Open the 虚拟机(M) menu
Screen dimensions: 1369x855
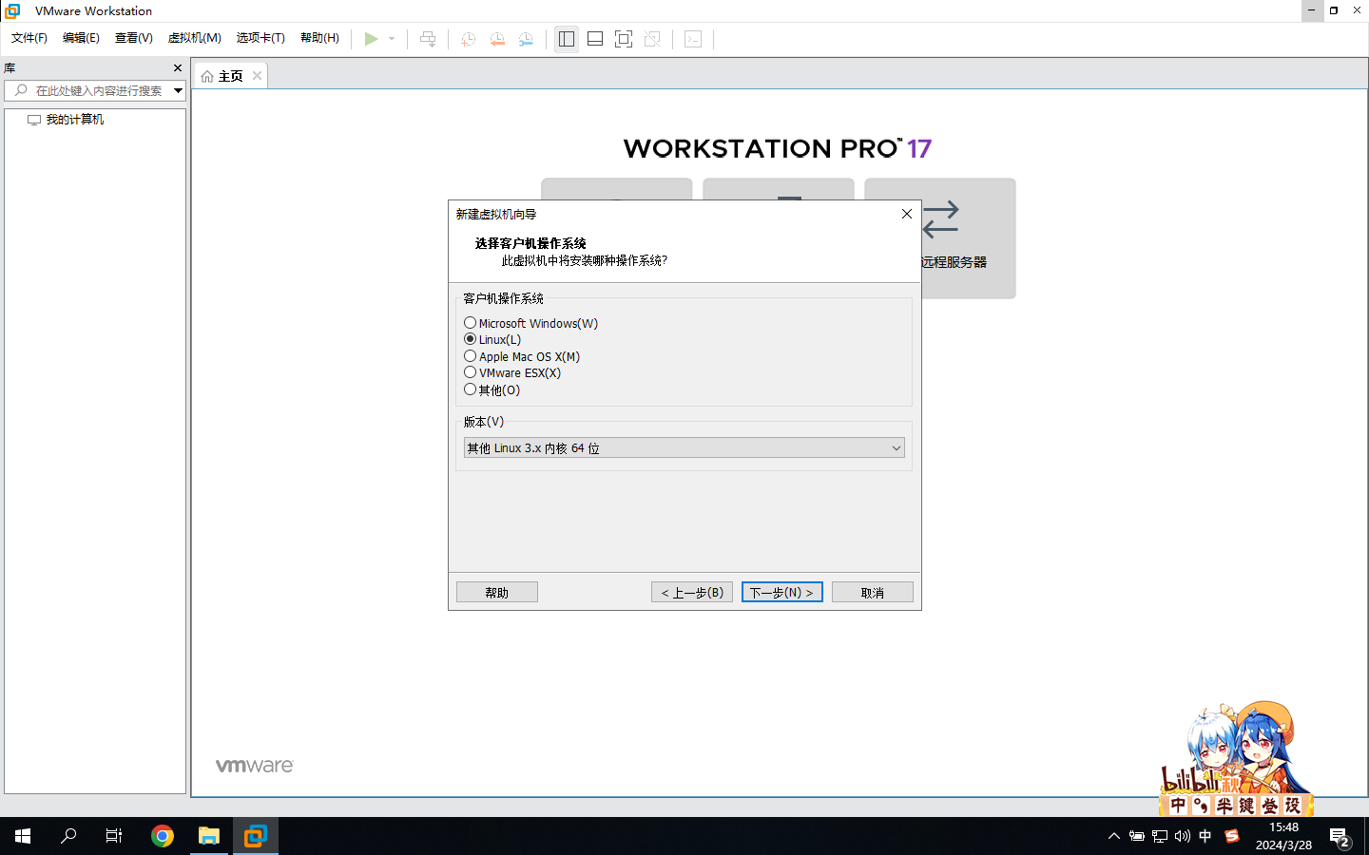pos(194,38)
